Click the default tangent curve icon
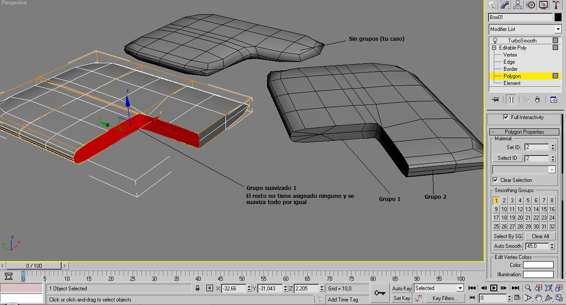Image resolution: width=566 pixels, height=305 pixels. [418, 298]
